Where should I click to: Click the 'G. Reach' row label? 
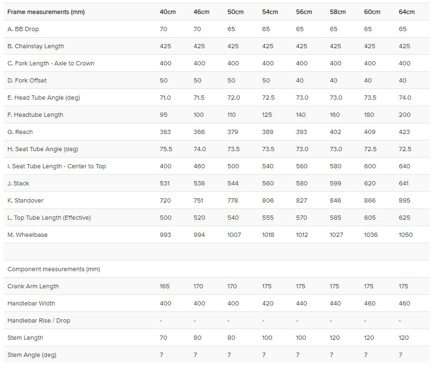(20, 132)
